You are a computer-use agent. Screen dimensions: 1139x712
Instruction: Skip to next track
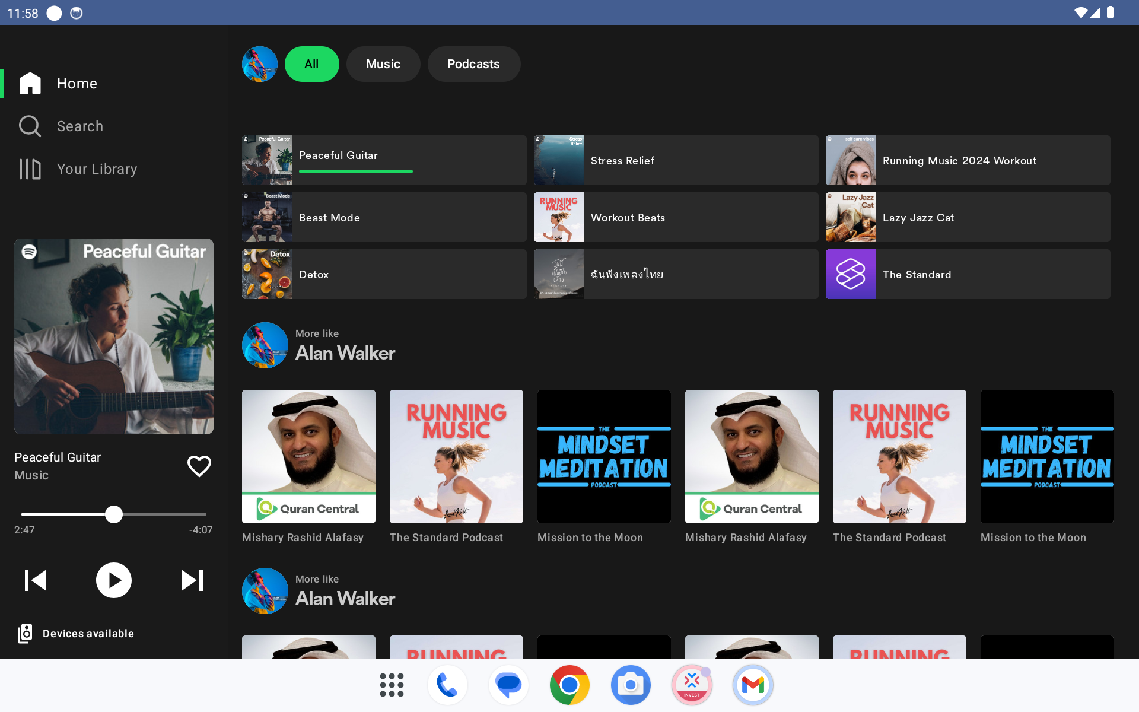click(192, 580)
